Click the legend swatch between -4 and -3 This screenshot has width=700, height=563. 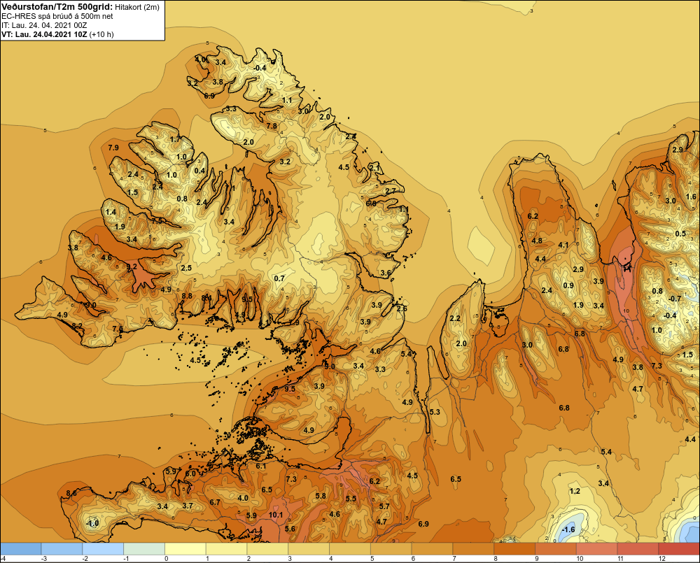pos(20,549)
